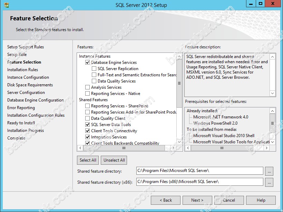Enable Data Quality Client checkbox
Viewport: 283px width, 212px height.
88,118
